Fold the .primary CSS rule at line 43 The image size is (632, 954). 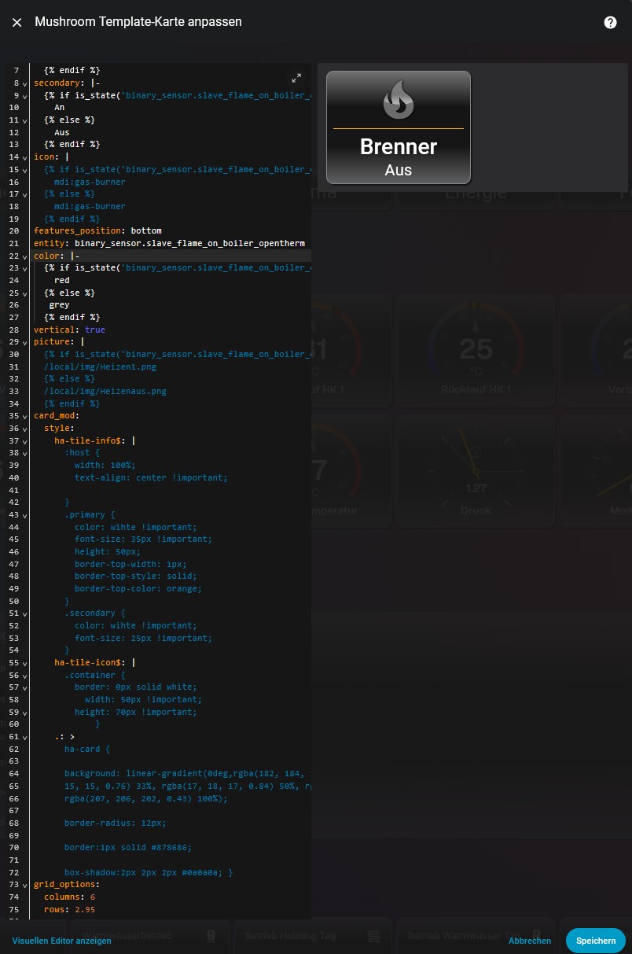tap(25, 515)
